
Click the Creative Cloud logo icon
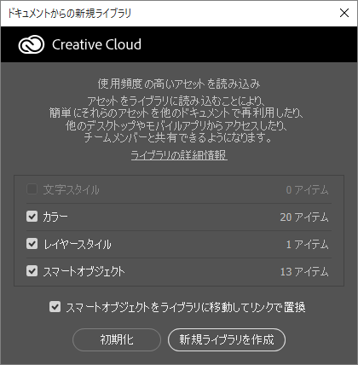(32, 44)
